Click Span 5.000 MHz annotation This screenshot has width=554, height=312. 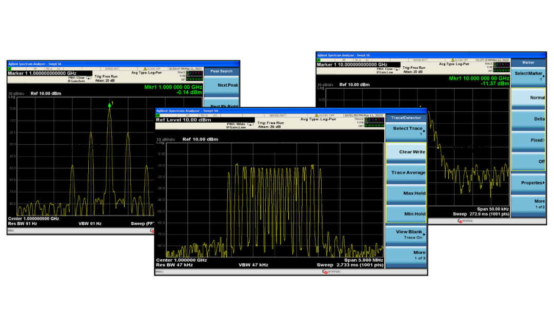click(x=364, y=260)
